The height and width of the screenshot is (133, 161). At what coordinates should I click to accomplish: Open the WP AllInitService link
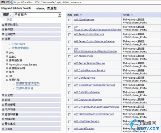[84, 20]
